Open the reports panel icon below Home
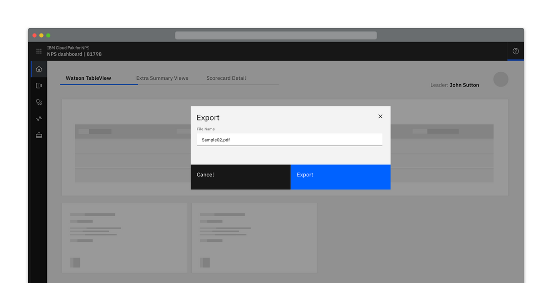Viewport: 552px width, 283px height. click(39, 85)
